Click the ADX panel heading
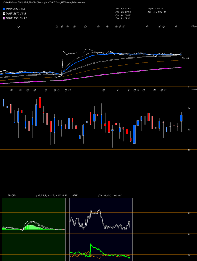 point(75,195)
